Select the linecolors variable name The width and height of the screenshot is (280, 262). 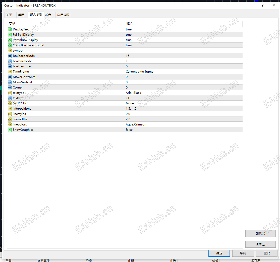(20, 124)
